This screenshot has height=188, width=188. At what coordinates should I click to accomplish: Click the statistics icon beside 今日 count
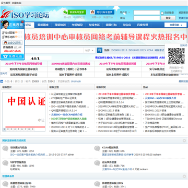pyautogui.click(x=2, y=81)
